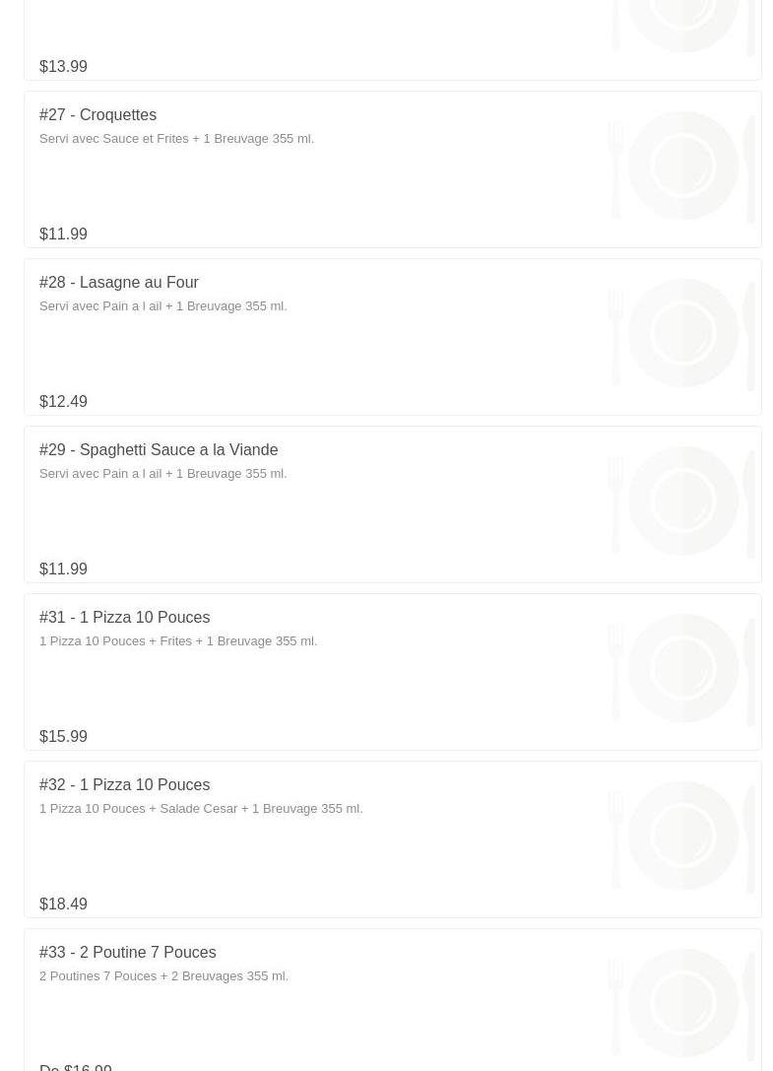Select the $15.99 price
The image size is (773, 1071).
(x=63, y=737)
